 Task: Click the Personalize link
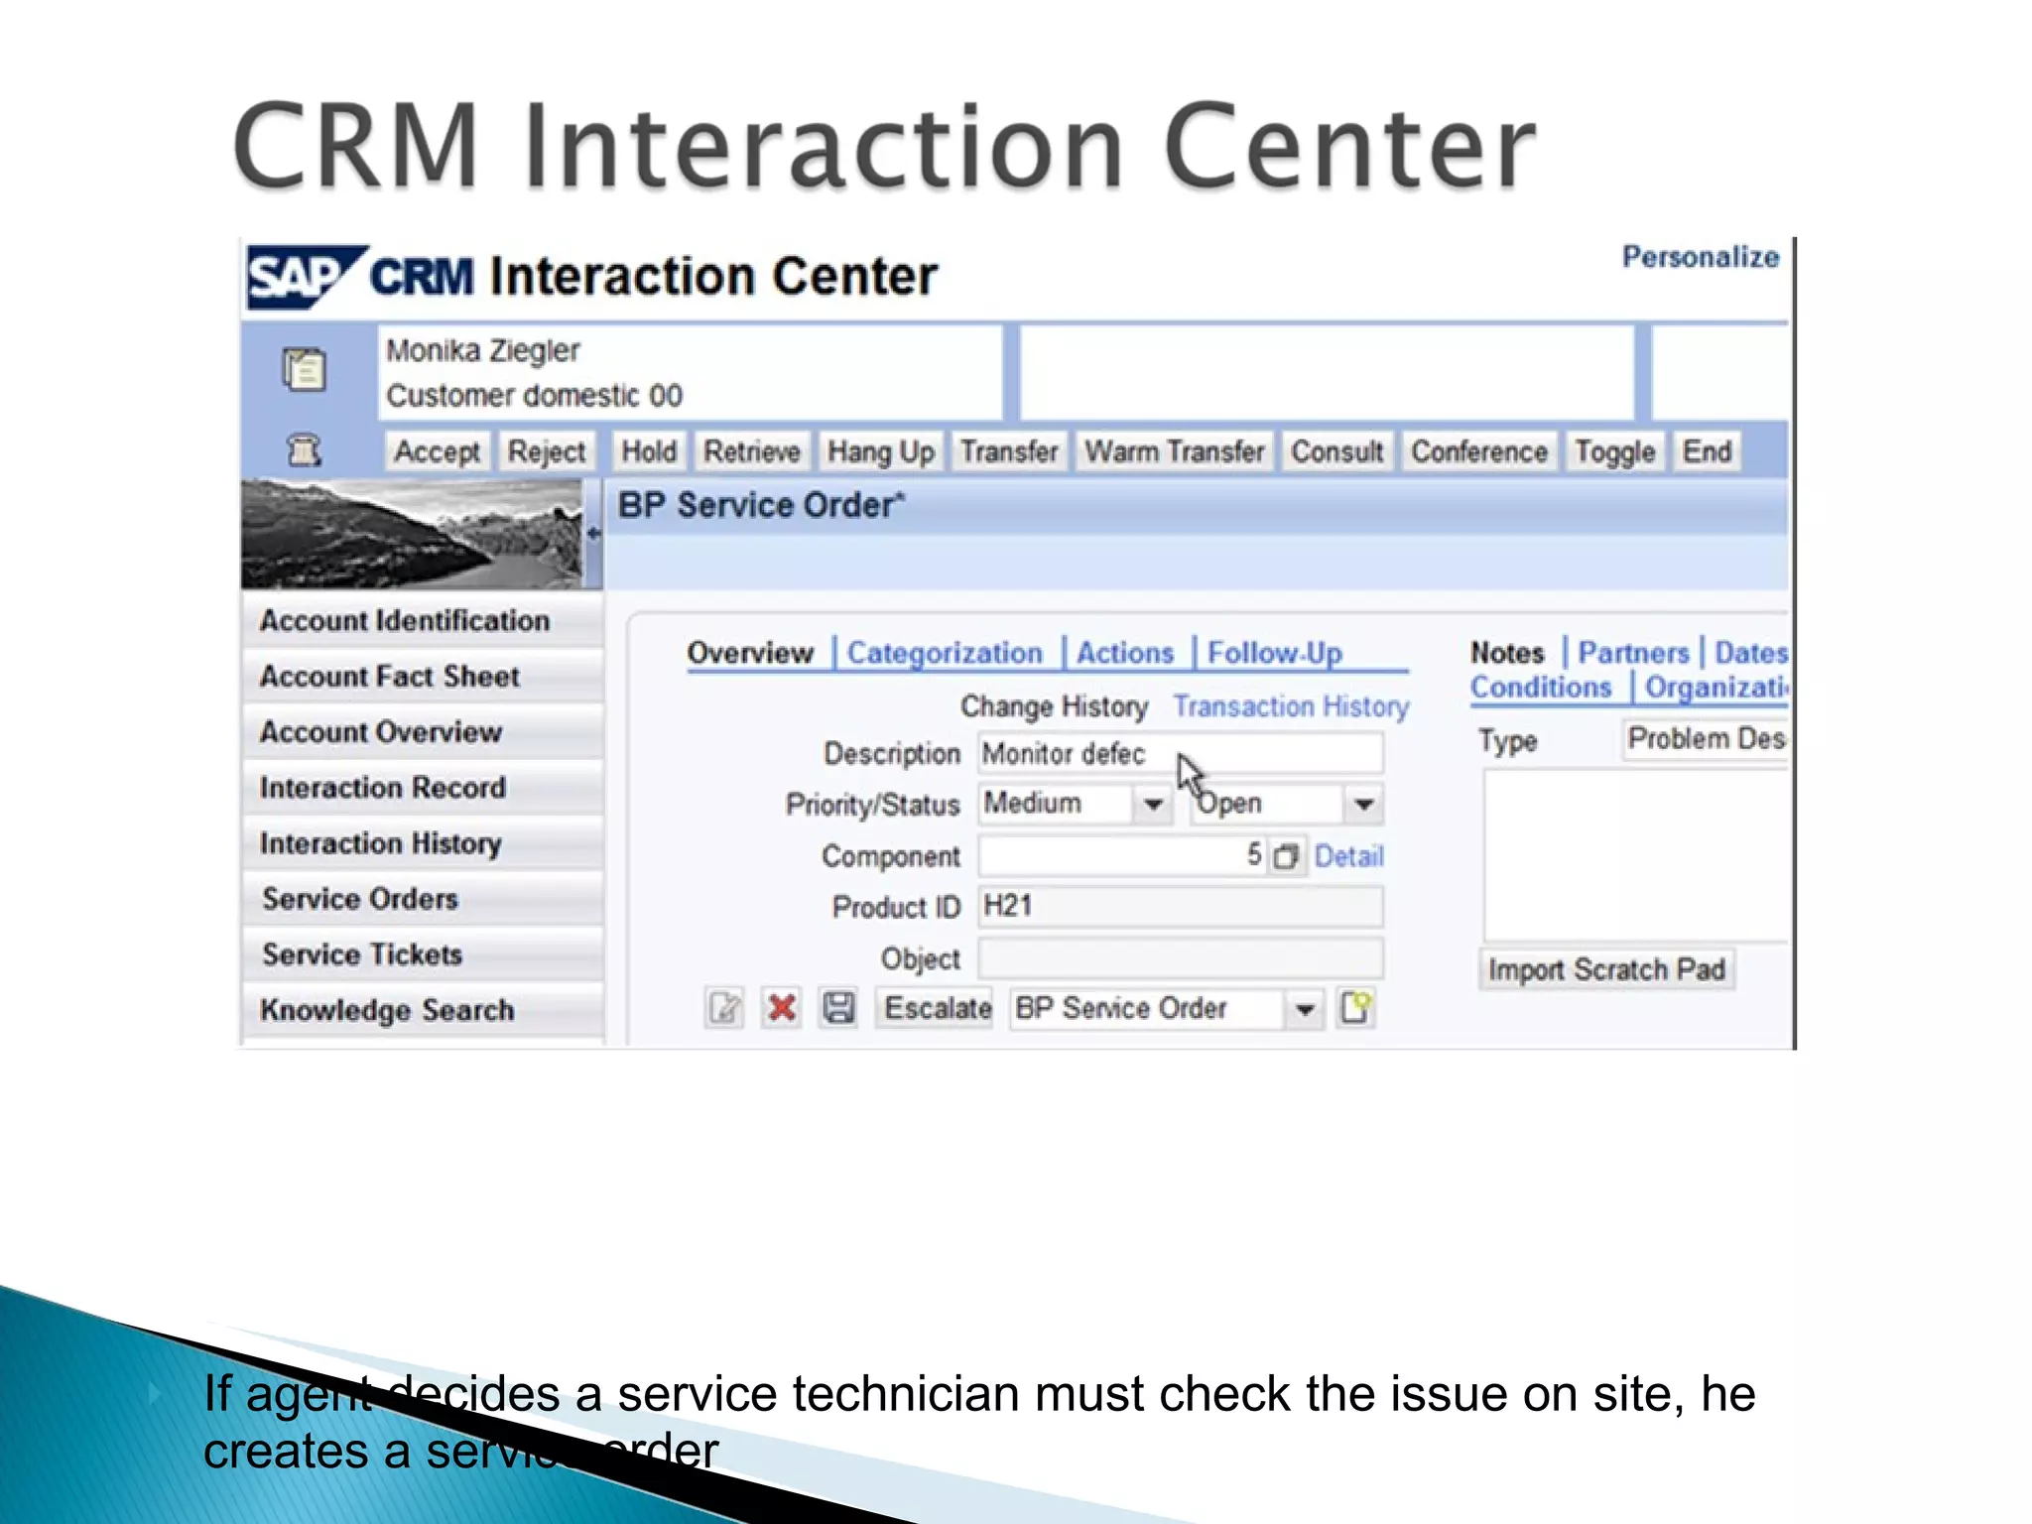click(1700, 257)
